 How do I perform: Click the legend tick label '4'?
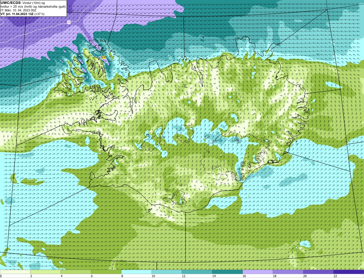(x=61, y=276)
